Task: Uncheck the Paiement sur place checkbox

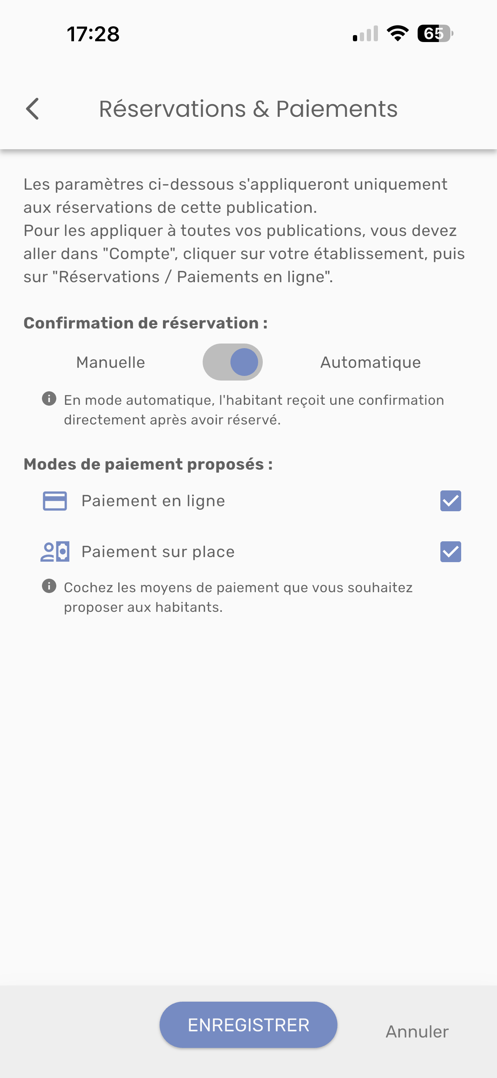Action: [450, 552]
